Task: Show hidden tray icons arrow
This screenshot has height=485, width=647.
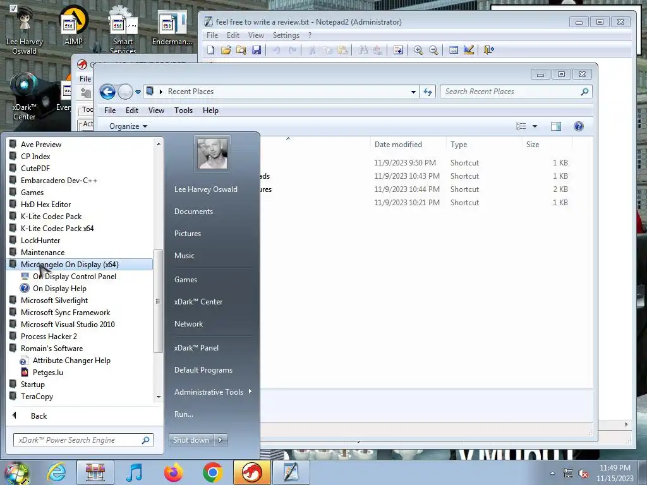Action: coord(552,474)
